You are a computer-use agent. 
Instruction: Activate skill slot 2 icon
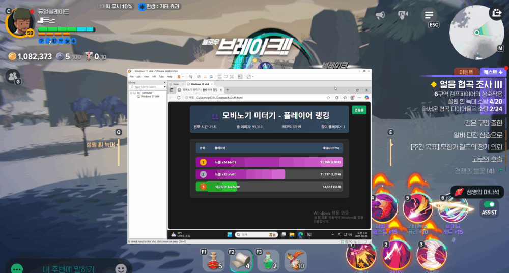[x=398, y=255]
